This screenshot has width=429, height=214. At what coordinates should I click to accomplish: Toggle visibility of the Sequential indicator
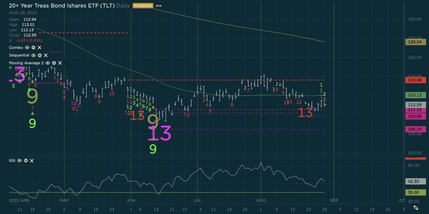coord(34,55)
